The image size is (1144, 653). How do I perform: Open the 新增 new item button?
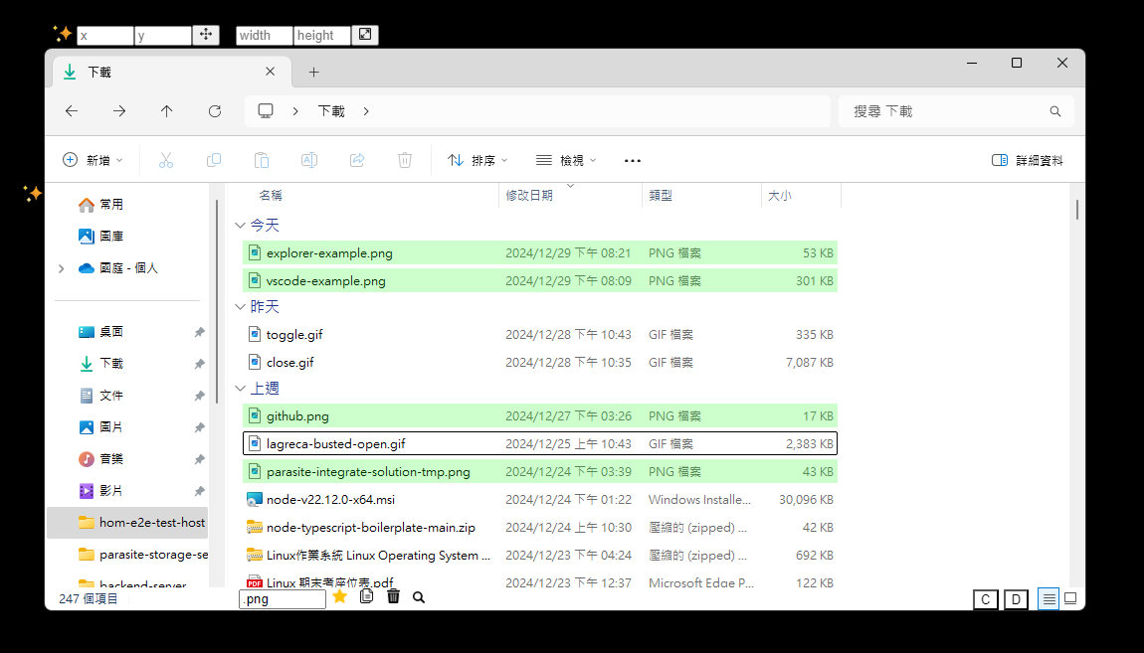93,160
